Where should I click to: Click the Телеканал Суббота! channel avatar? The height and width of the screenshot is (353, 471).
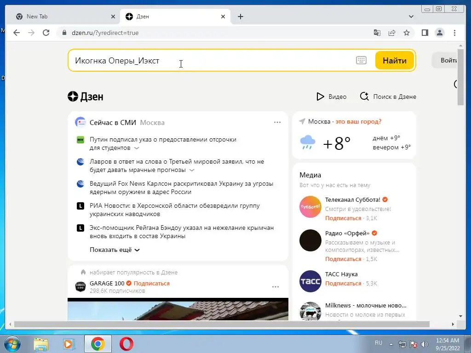click(310, 207)
